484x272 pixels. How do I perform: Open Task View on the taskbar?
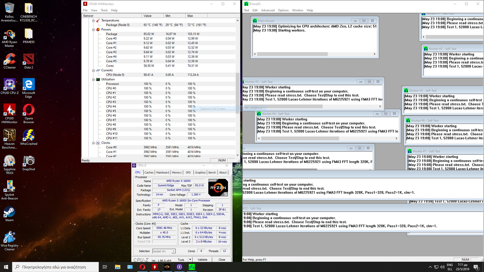[x=105, y=267]
